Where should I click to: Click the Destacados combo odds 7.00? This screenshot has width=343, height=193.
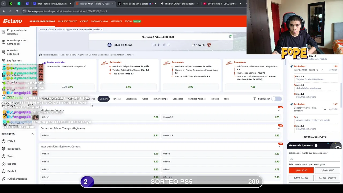tap(253, 87)
